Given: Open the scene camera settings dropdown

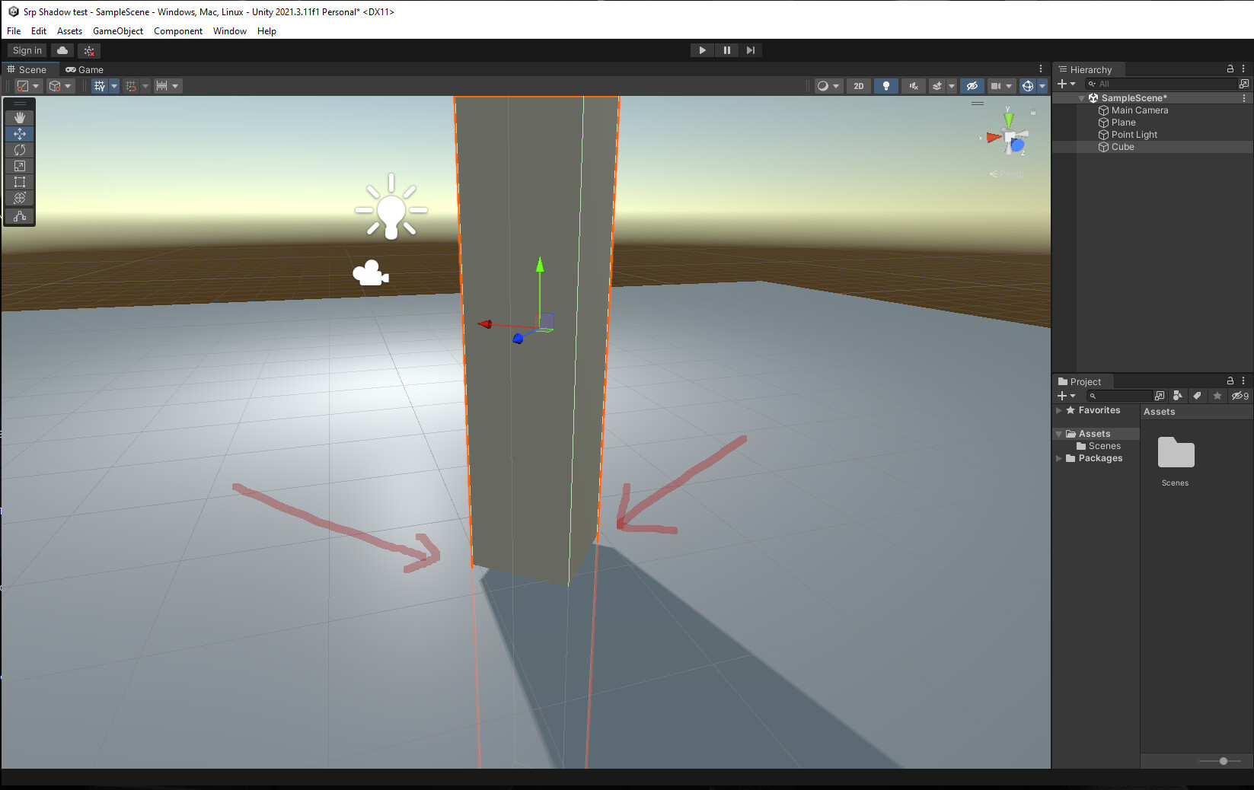Looking at the screenshot, I should click(x=1001, y=86).
